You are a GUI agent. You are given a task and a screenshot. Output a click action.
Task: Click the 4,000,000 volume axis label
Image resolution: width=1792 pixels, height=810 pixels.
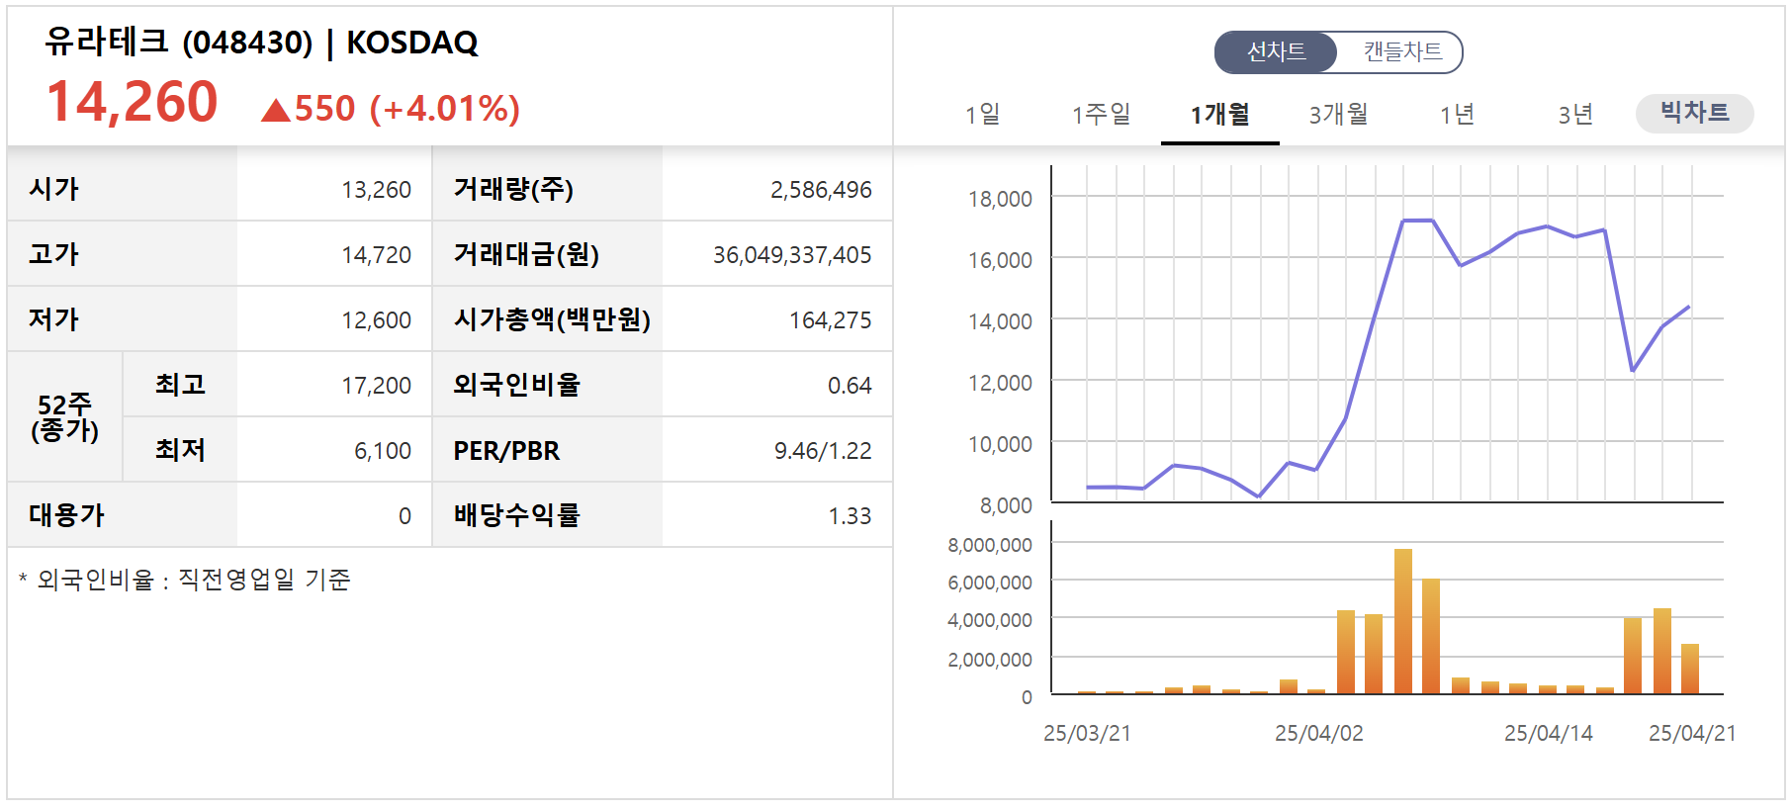[x=990, y=621]
